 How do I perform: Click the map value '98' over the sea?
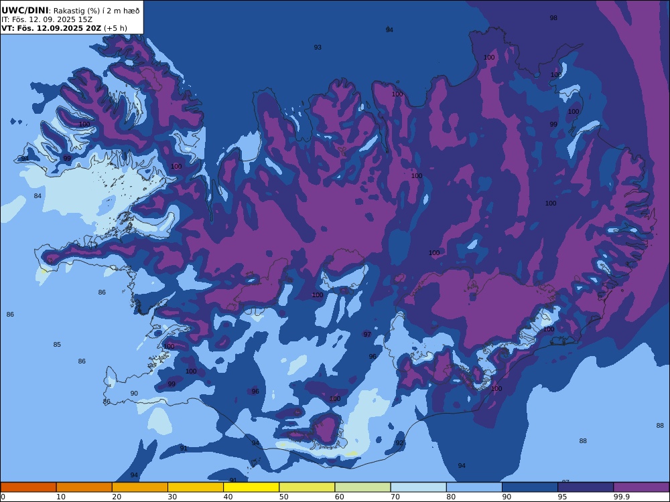pos(553,18)
